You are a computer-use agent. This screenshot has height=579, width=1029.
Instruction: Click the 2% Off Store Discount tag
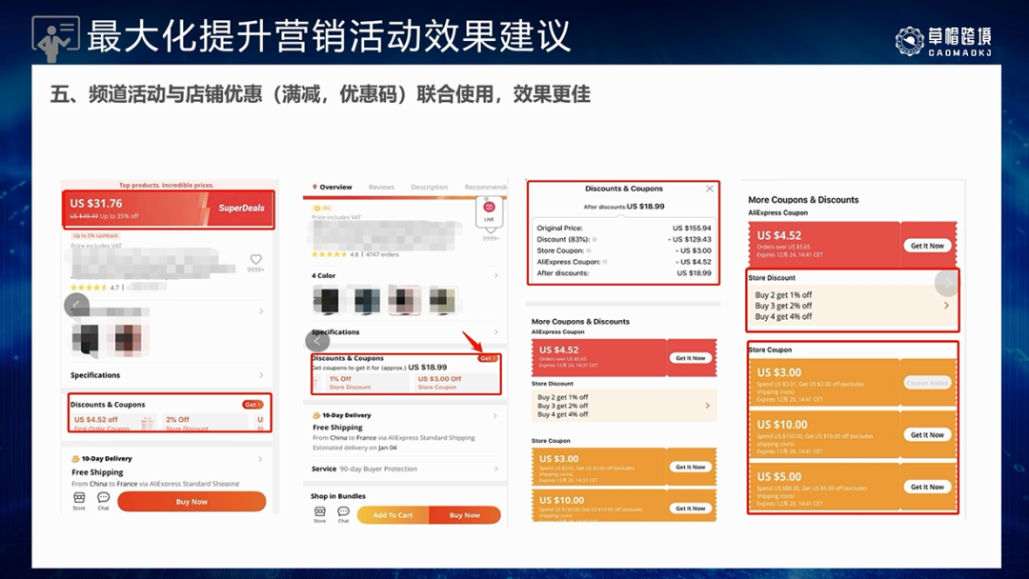pyautogui.click(x=204, y=422)
